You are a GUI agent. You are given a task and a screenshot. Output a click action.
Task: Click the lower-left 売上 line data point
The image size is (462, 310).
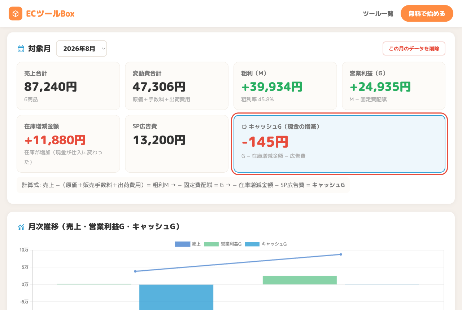135,271
